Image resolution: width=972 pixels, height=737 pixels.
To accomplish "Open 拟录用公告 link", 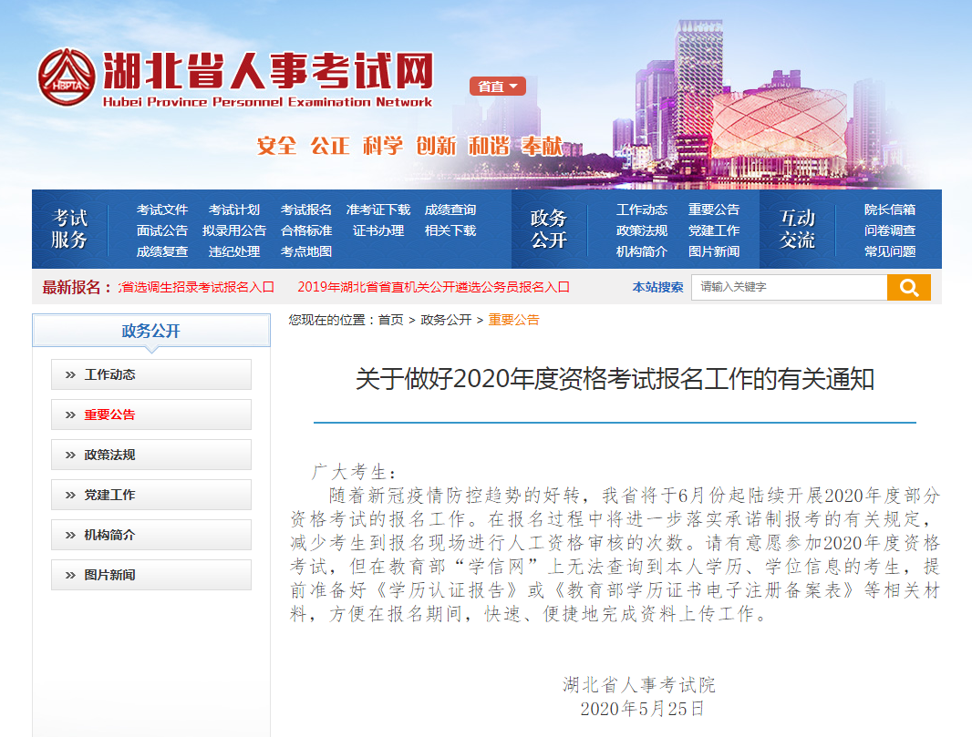I will [x=233, y=230].
